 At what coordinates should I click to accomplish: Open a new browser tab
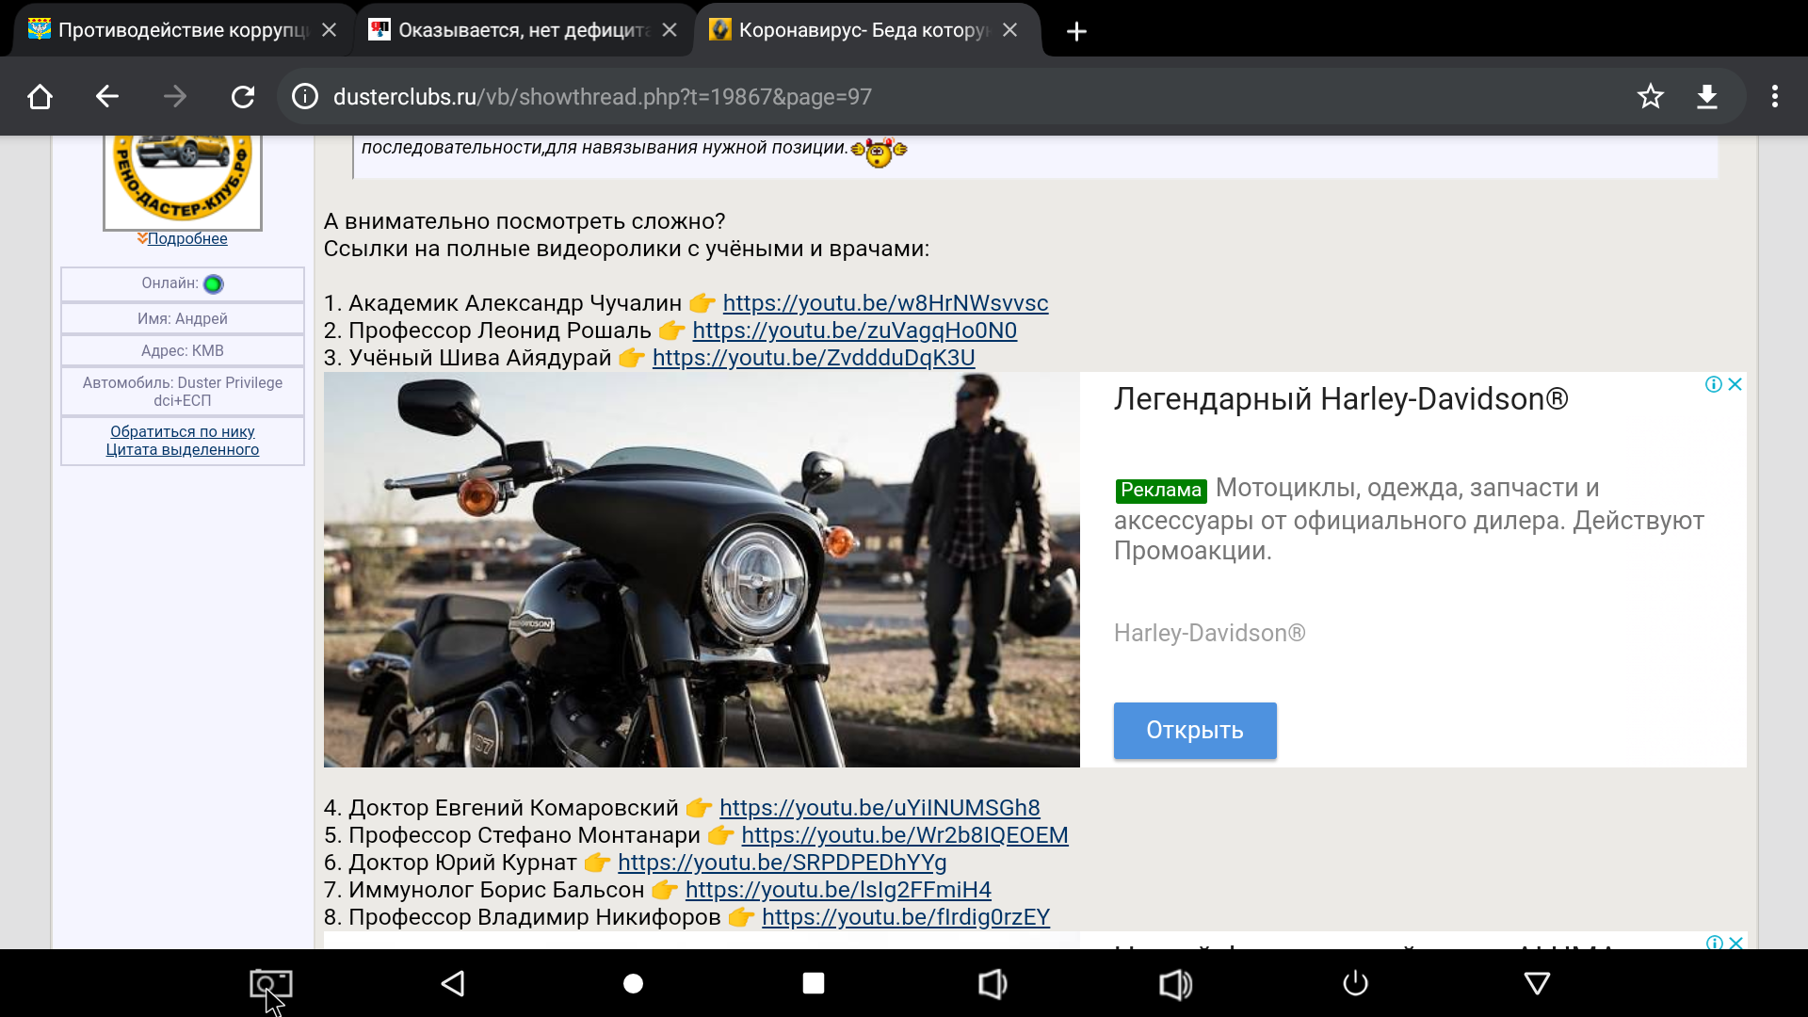point(1076,31)
